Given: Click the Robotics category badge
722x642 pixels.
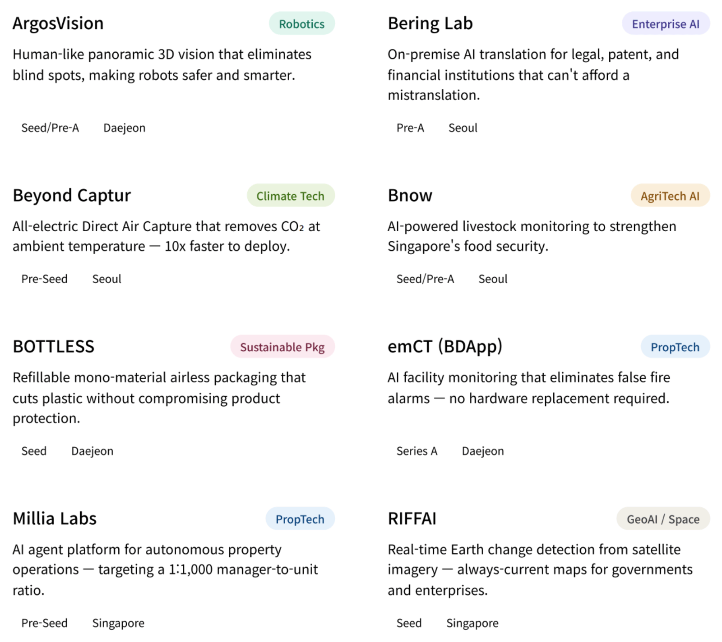Looking at the screenshot, I should (x=301, y=24).
